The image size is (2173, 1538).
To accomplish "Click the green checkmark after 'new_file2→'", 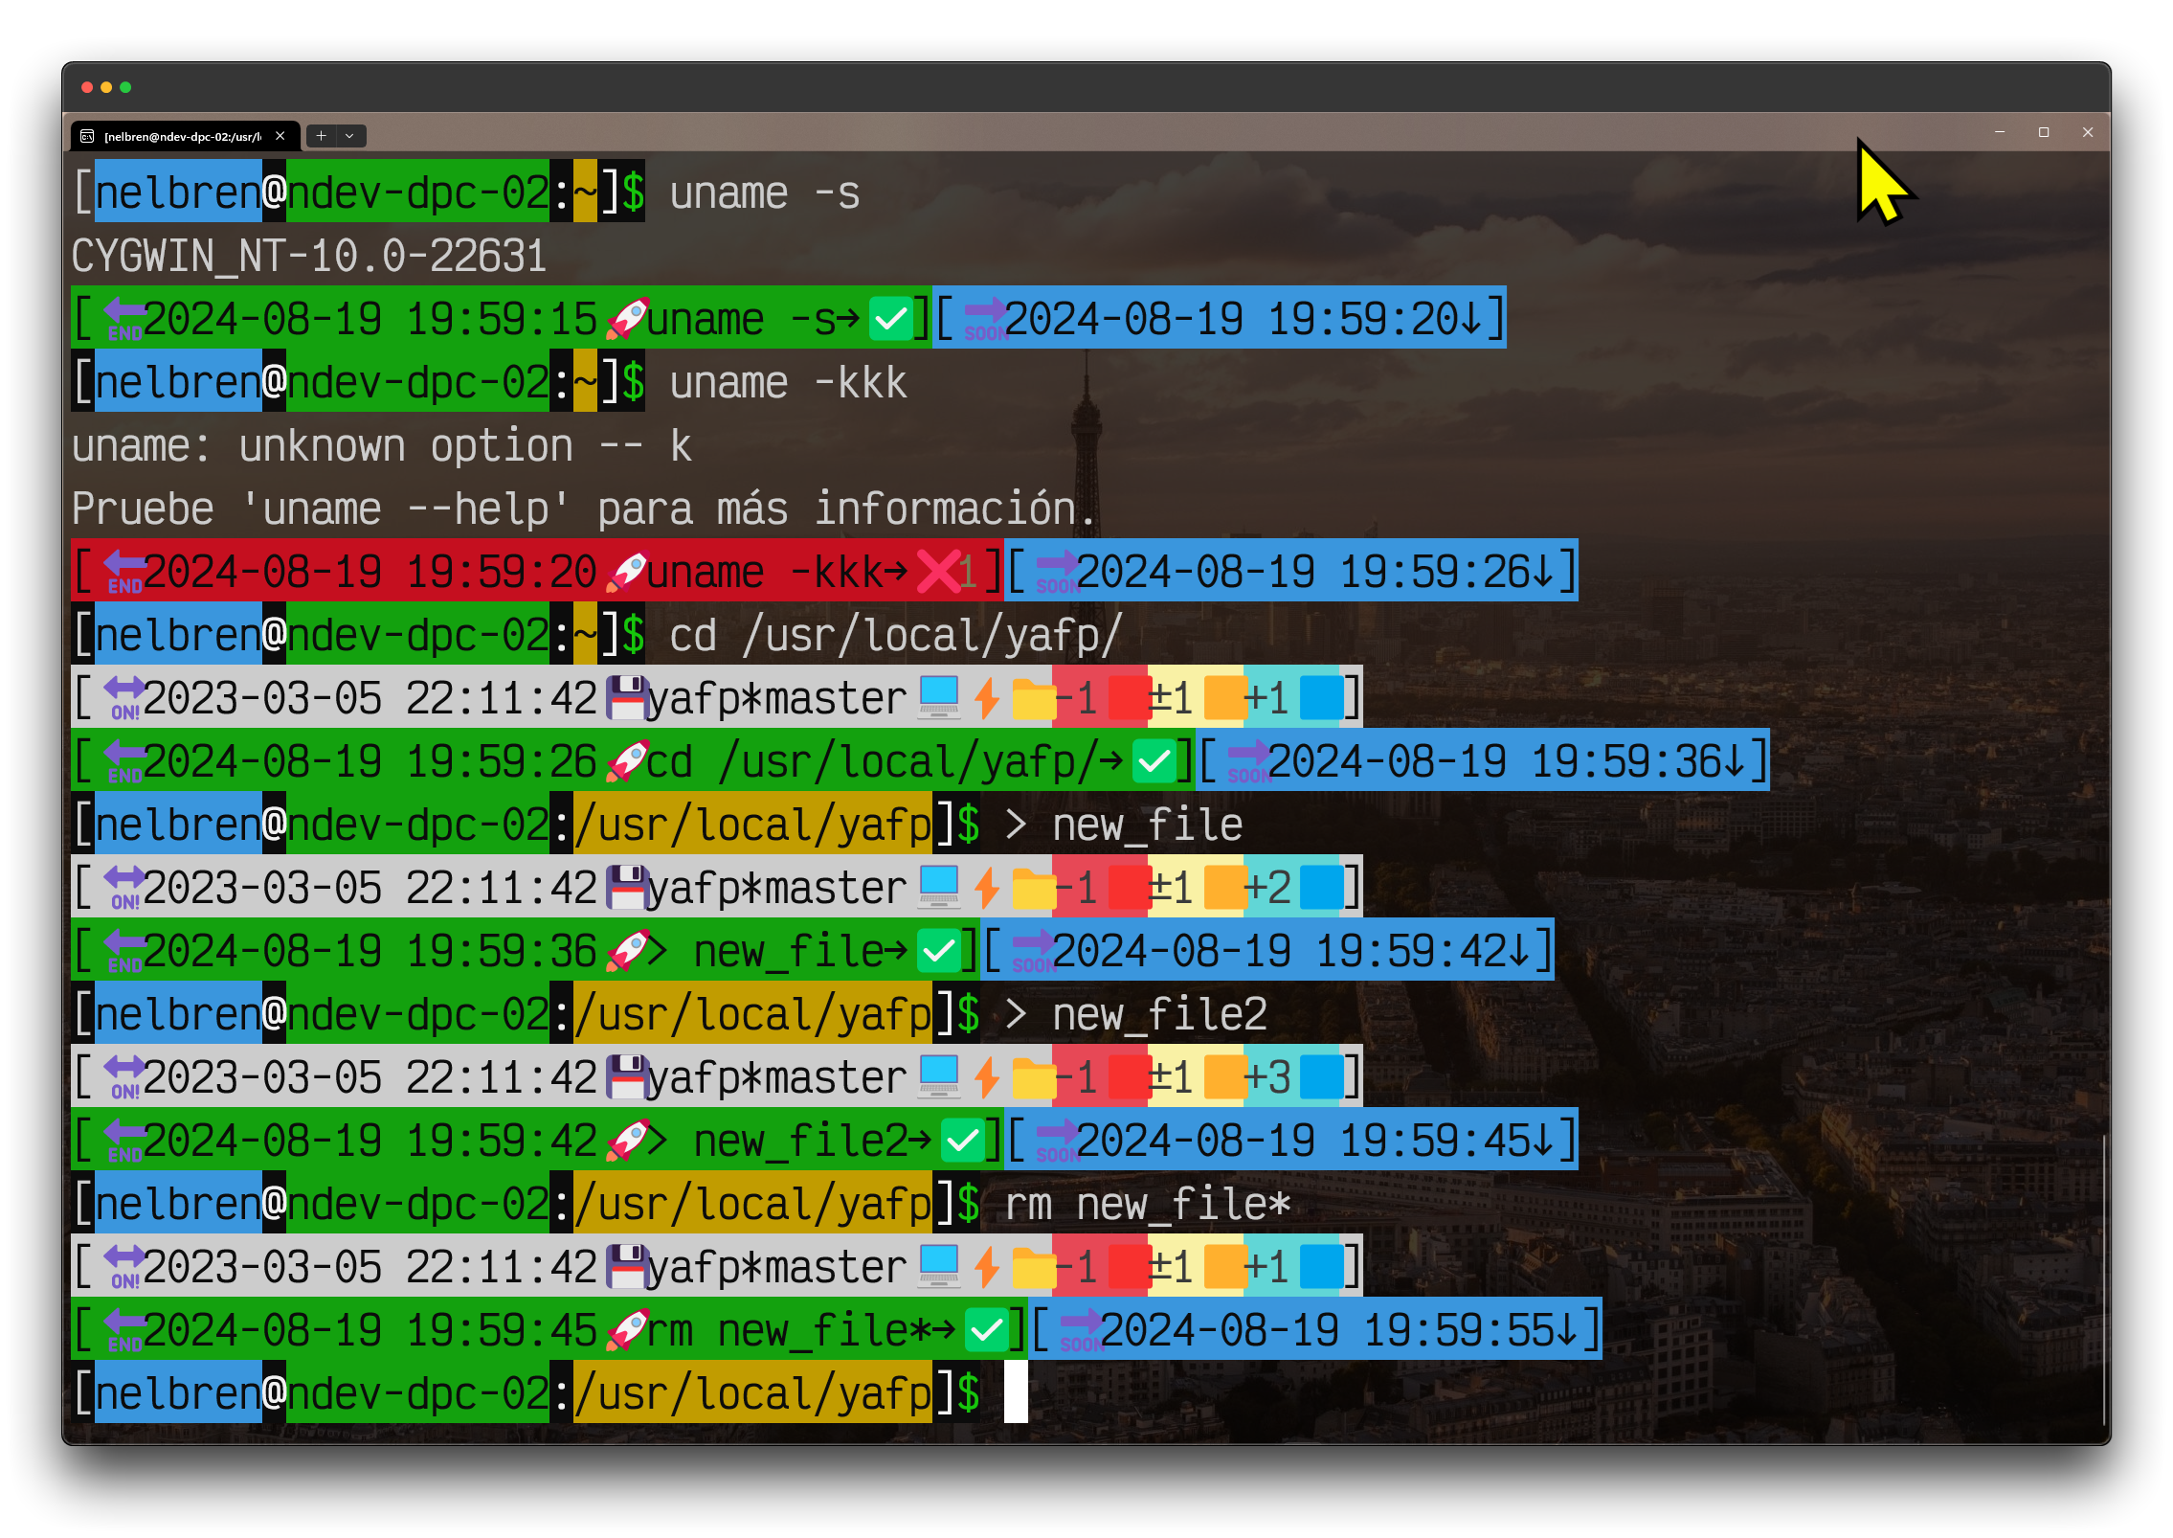I will point(962,1140).
